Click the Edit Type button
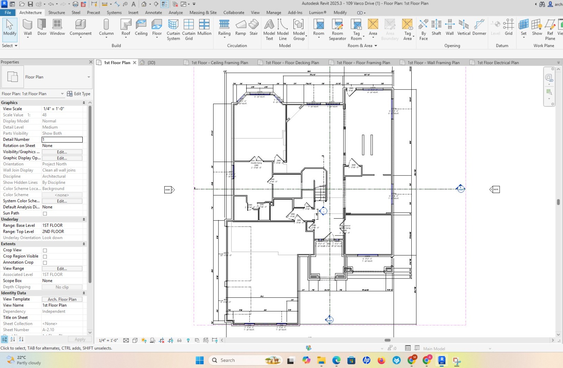563x368 pixels. click(78, 94)
